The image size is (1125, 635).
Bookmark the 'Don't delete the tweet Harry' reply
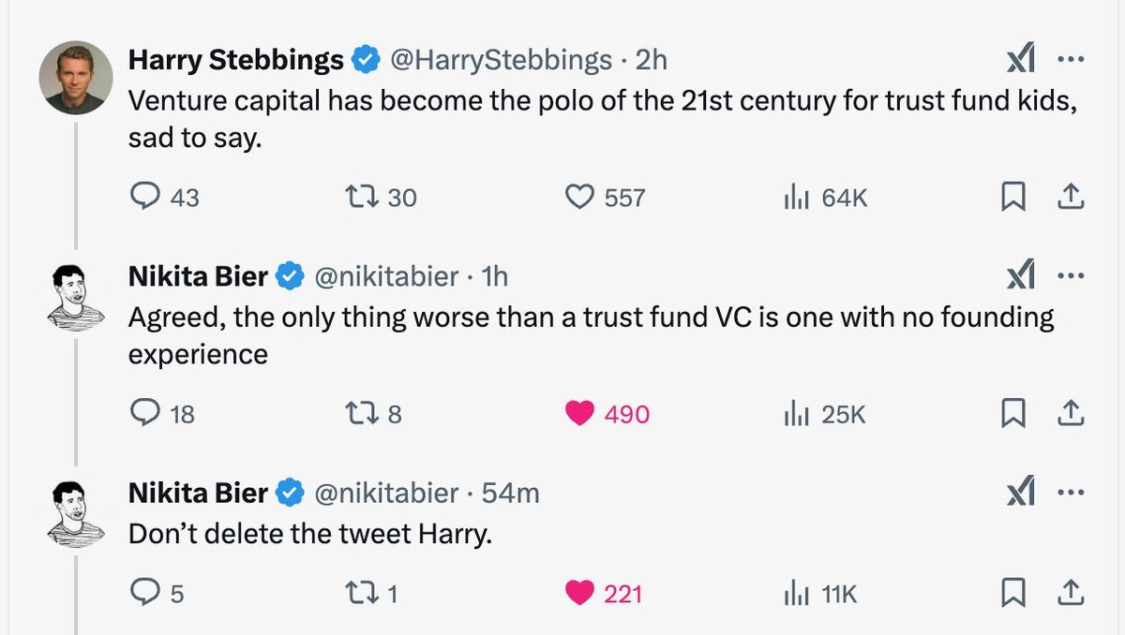pos(1011,593)
